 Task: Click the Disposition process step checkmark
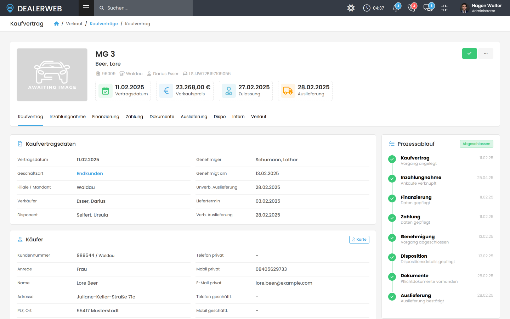[392, 257]
